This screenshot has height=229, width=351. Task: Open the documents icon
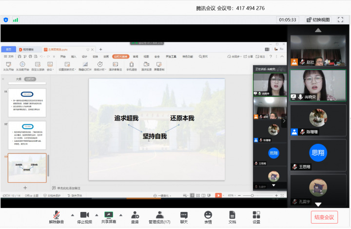(x=232, y=215)
